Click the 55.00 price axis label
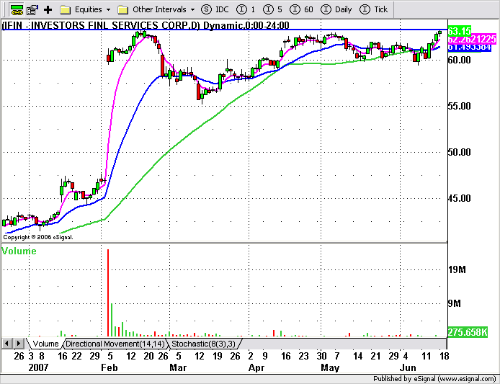 tap(459, 106)
